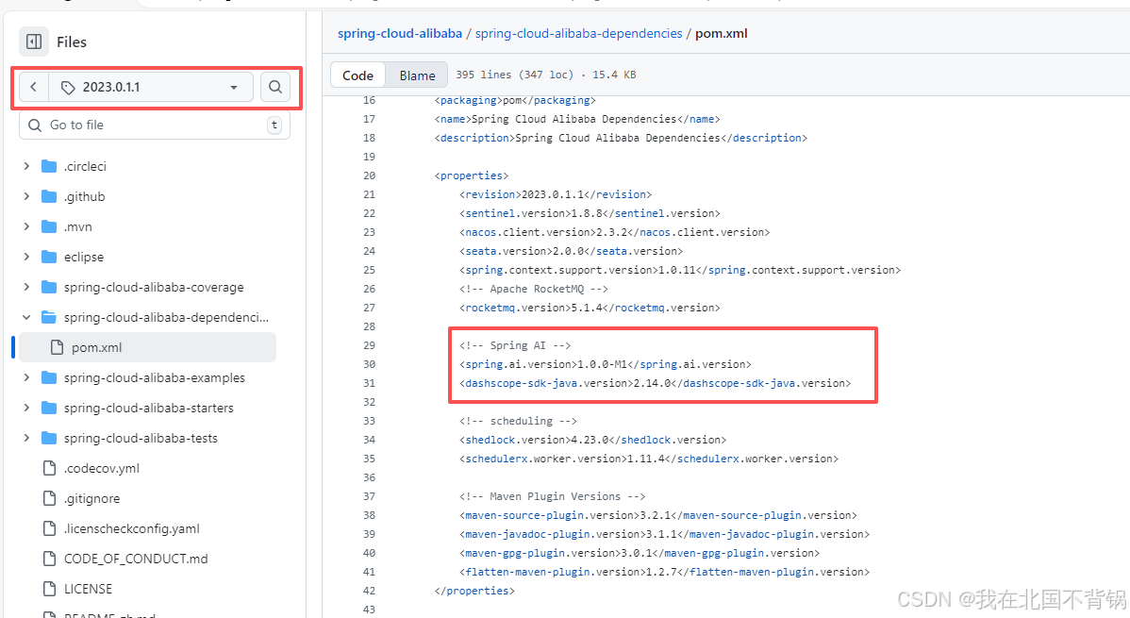The height and width of the screenshot is (618, 1130).
Task: Click the .mvn folder icon
Action: click(49, 226)
